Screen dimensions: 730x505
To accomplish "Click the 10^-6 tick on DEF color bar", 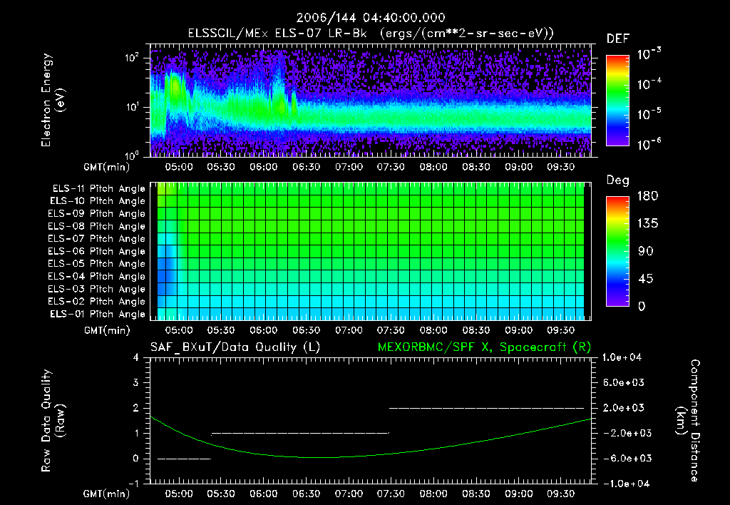I will [649, 144].
